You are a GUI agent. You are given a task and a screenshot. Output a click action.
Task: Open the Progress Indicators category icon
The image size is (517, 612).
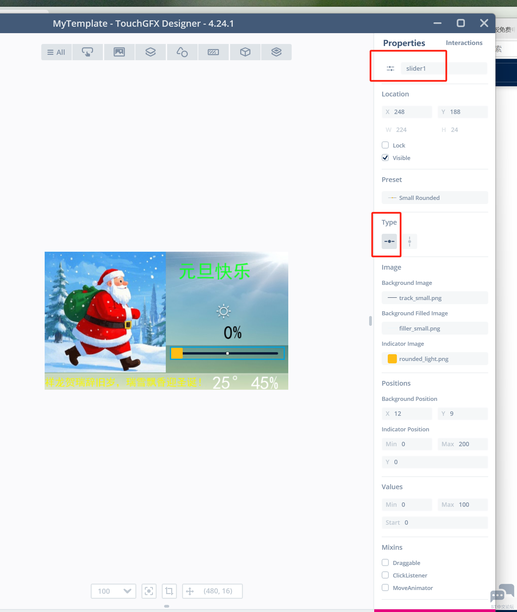coord(213,52)
